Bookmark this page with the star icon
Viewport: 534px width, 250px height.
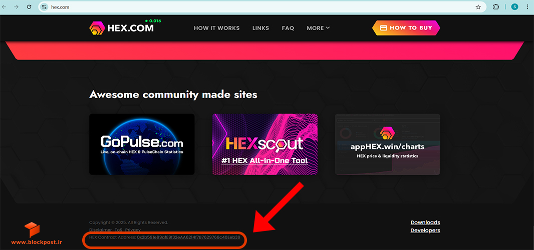click(x=478, y=7)
